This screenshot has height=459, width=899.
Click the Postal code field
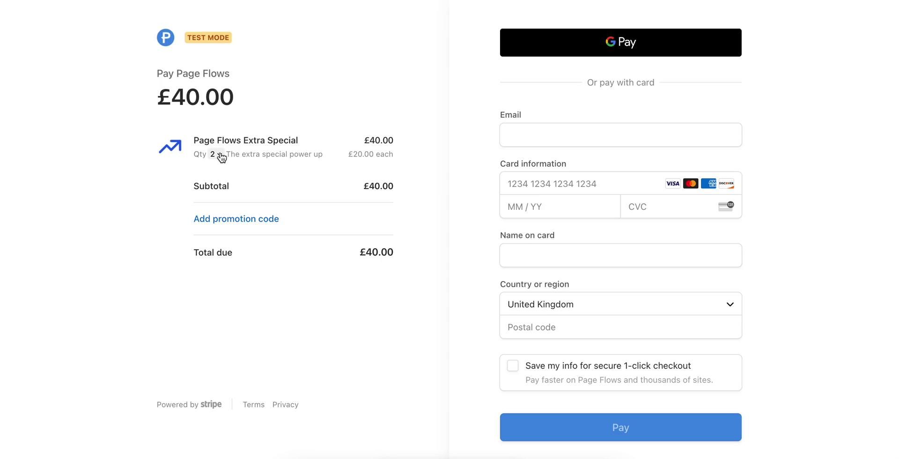620,327
